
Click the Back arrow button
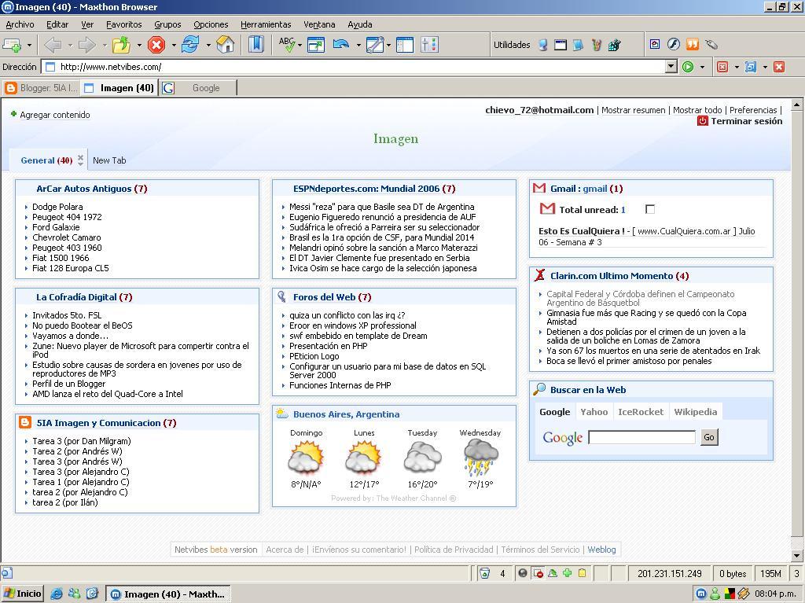pos(53,45)
